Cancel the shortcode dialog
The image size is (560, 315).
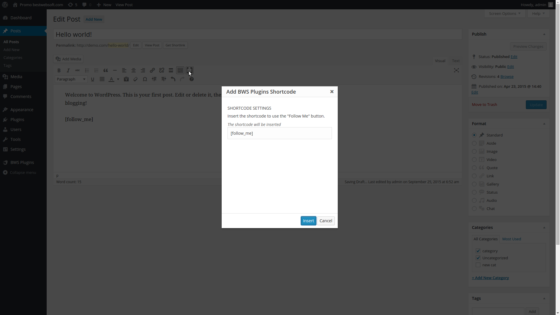pos(326,221)
